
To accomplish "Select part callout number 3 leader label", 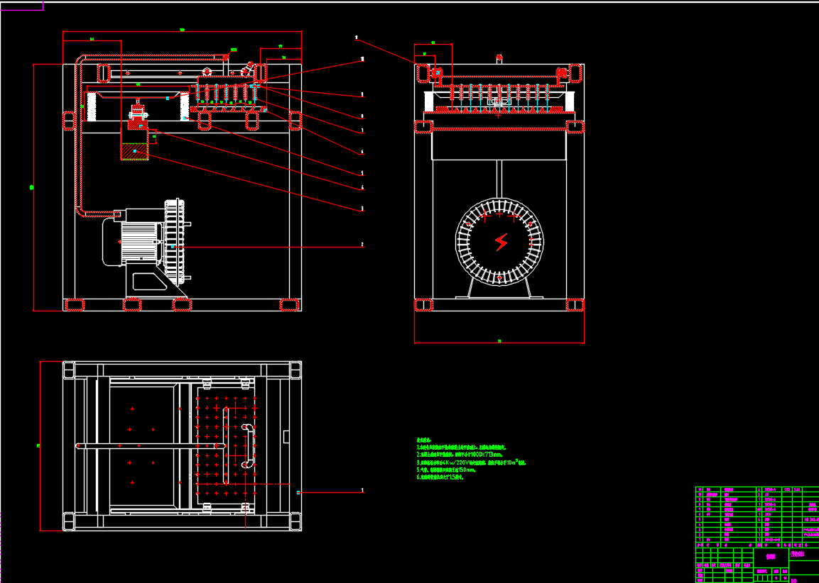I will click(x=362, y=209).
